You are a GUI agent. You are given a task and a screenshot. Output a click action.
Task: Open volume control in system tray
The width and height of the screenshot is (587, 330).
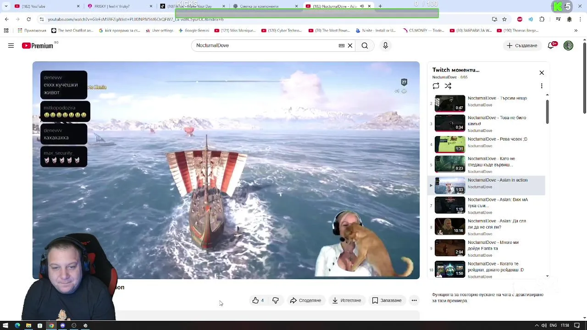point(544,325)
